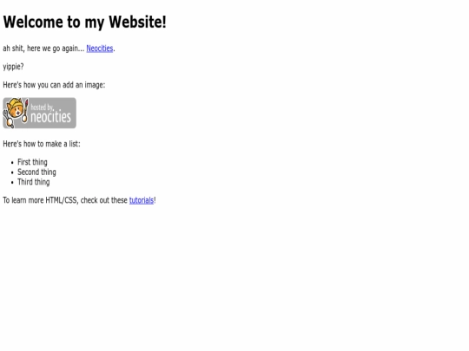Click the 'neocities' wordmark inside the badge
Viewport: 469px width, 351px height.
point(51,117)
